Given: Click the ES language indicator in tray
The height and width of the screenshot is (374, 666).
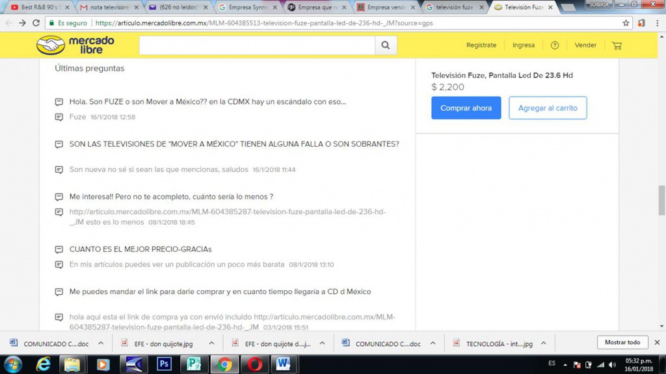Looking at the screenshot, I should (x=552, y=364).
